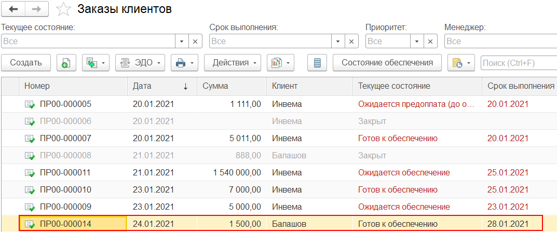
Task: Click the copy document icon button
Action: click(66, 63)
